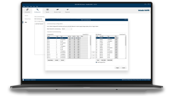The image size is (173, 96).
Task: Click Wink for DALI Network address 31
Action: click(x=116, y=38)
